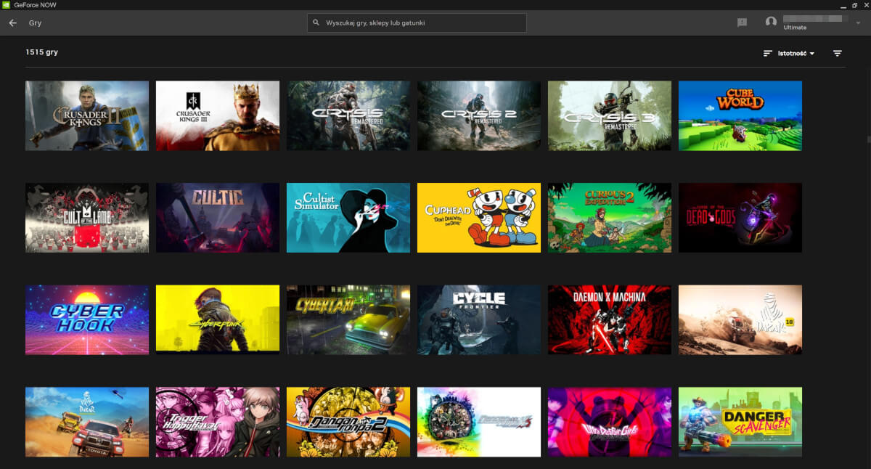Click the GeForce NOW logo icon
The image size is (871, 469).
pos(6,5)
